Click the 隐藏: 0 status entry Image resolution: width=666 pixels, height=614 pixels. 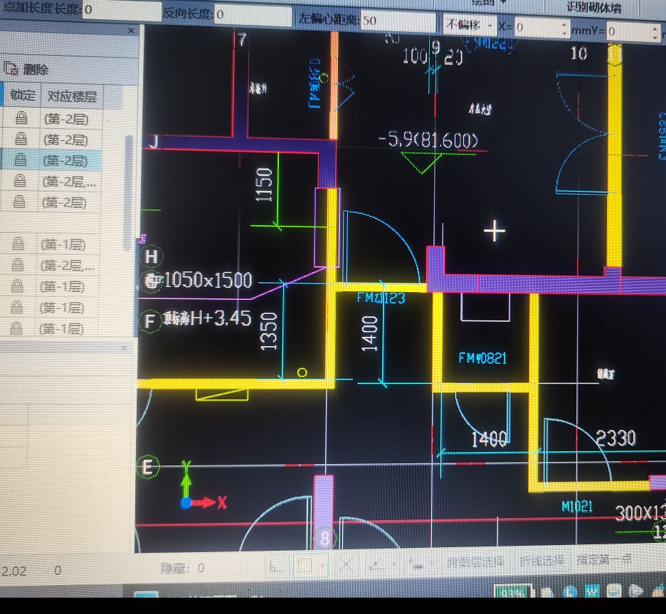click(x=183, y=568)
